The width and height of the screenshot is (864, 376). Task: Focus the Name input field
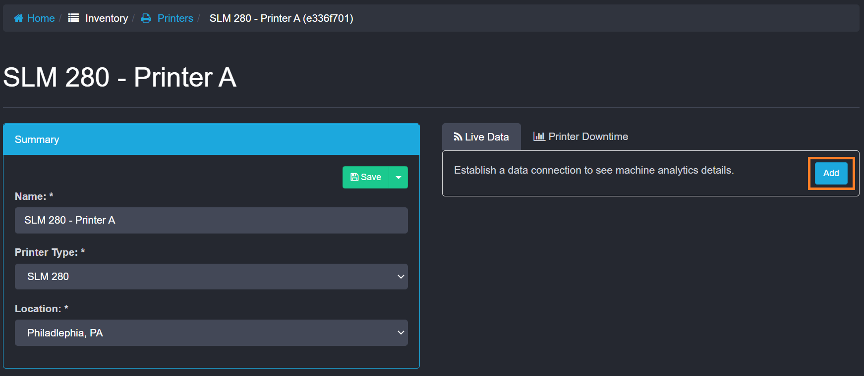pyautogui.click(x=211, y=220)
